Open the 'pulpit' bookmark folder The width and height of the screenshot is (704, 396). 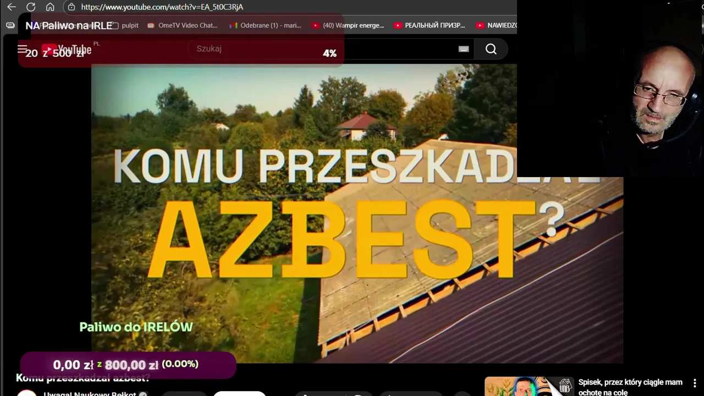[x=125, y=25]
